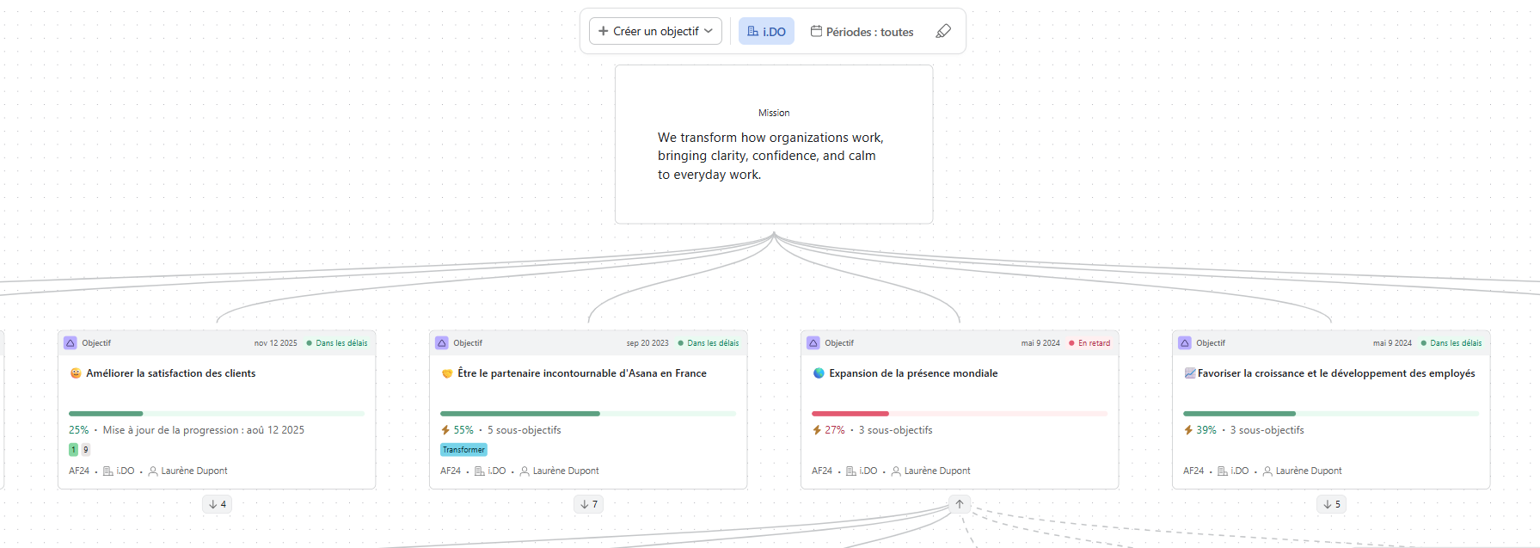Click the highlighter brush icon in toolbar
This screenshot has height=548, width=1540.
point(943,32)
